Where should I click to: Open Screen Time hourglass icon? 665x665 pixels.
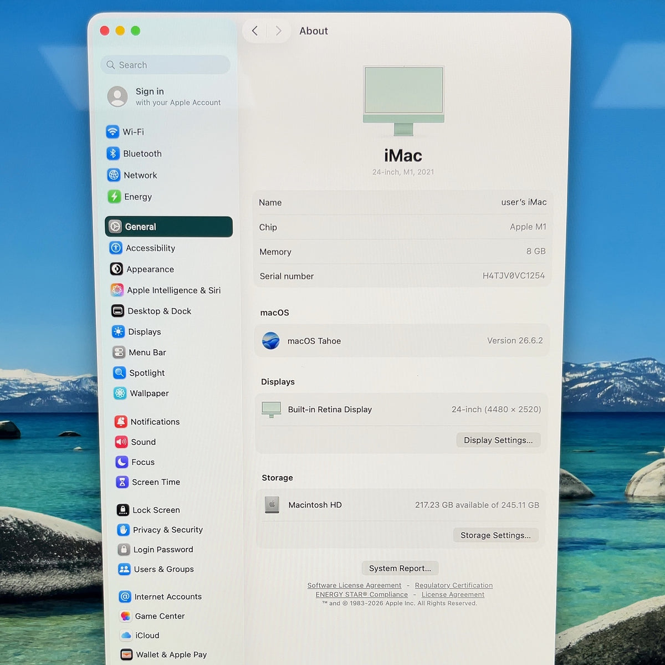click(x=122, y=482)
